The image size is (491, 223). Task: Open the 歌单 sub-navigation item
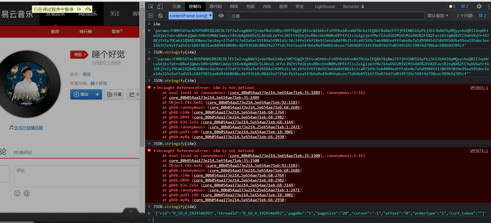click(117, 32)
